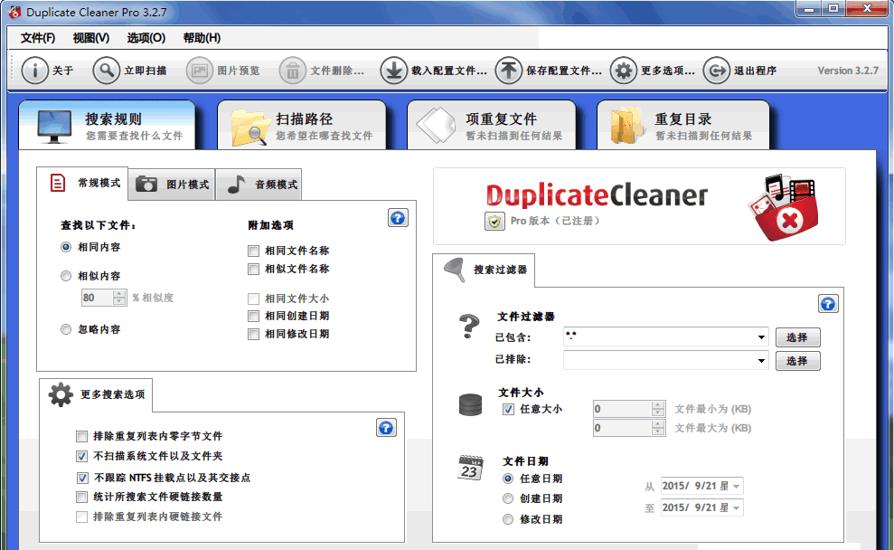This screenshot has width=894, height=550.
Task: Open the 从 date picker dropdown
Action: point(736,486)
